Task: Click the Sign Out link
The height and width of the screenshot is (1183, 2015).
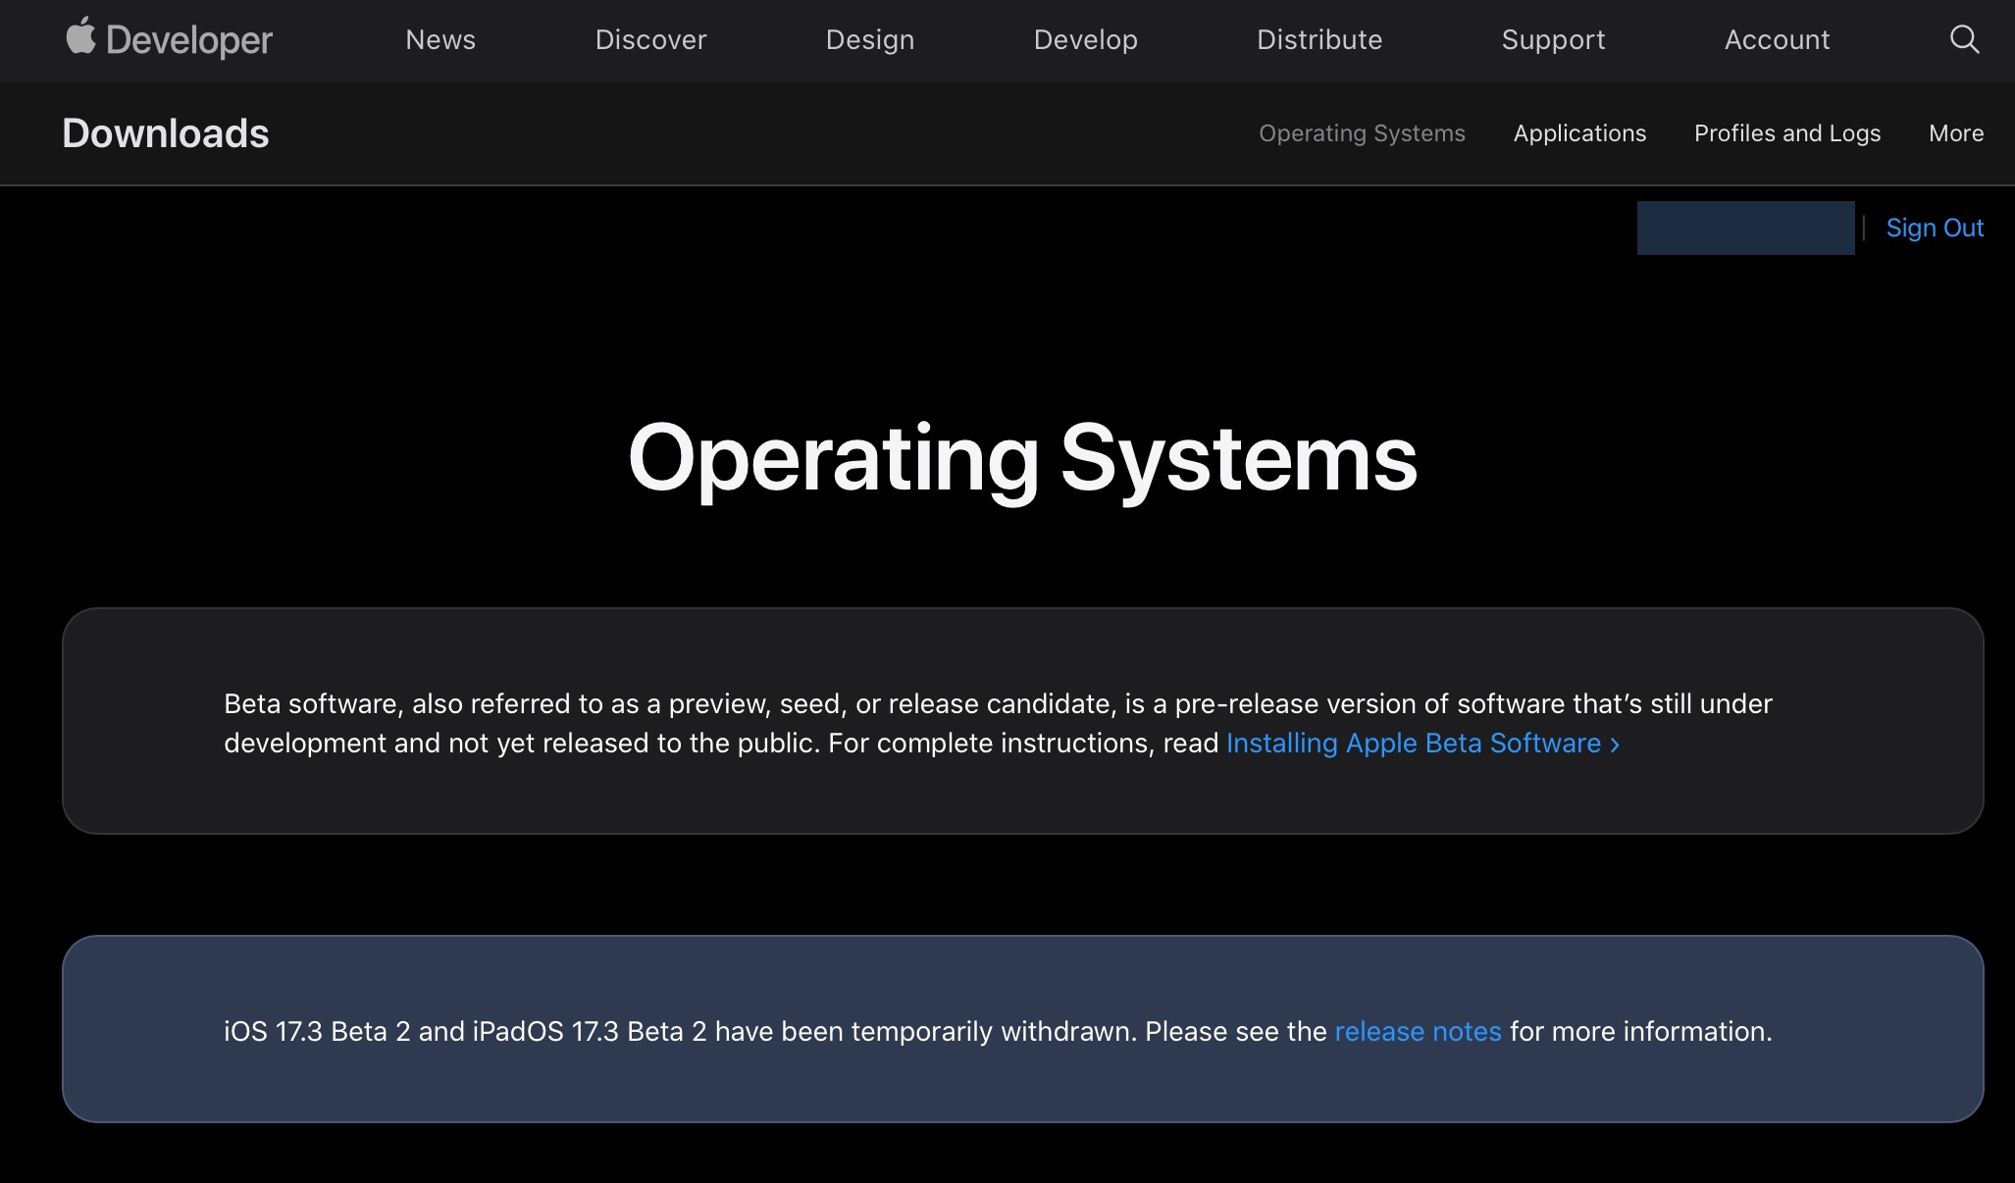Action: tap(1934, 228)
